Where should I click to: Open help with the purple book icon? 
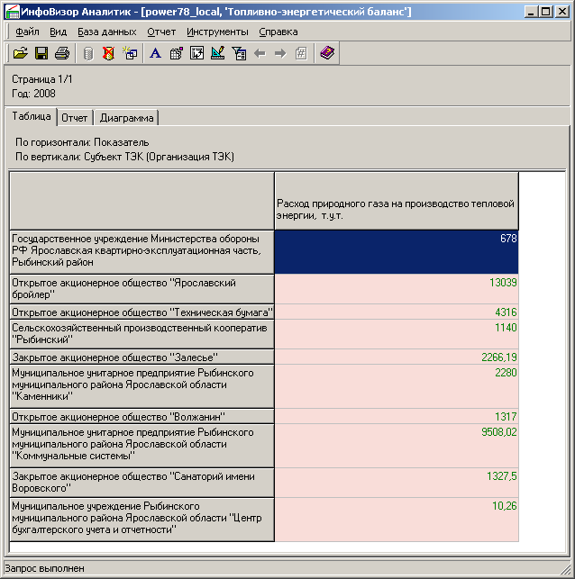coord(327,53)
